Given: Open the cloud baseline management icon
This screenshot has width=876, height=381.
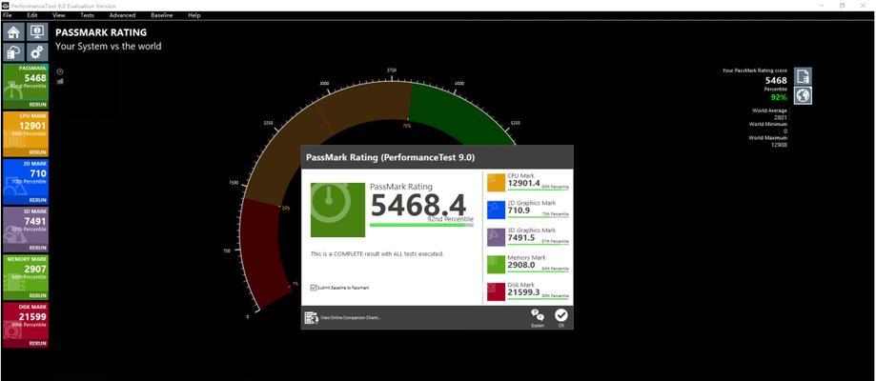Looking at the screenshot, I should (x=13, y=52).
